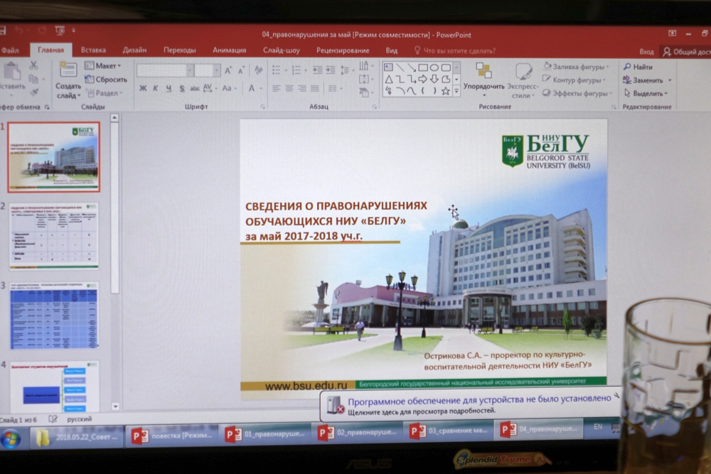Click the Find (Найти) search icon
This screenshot has height=474, width=711.
(628, 67)
